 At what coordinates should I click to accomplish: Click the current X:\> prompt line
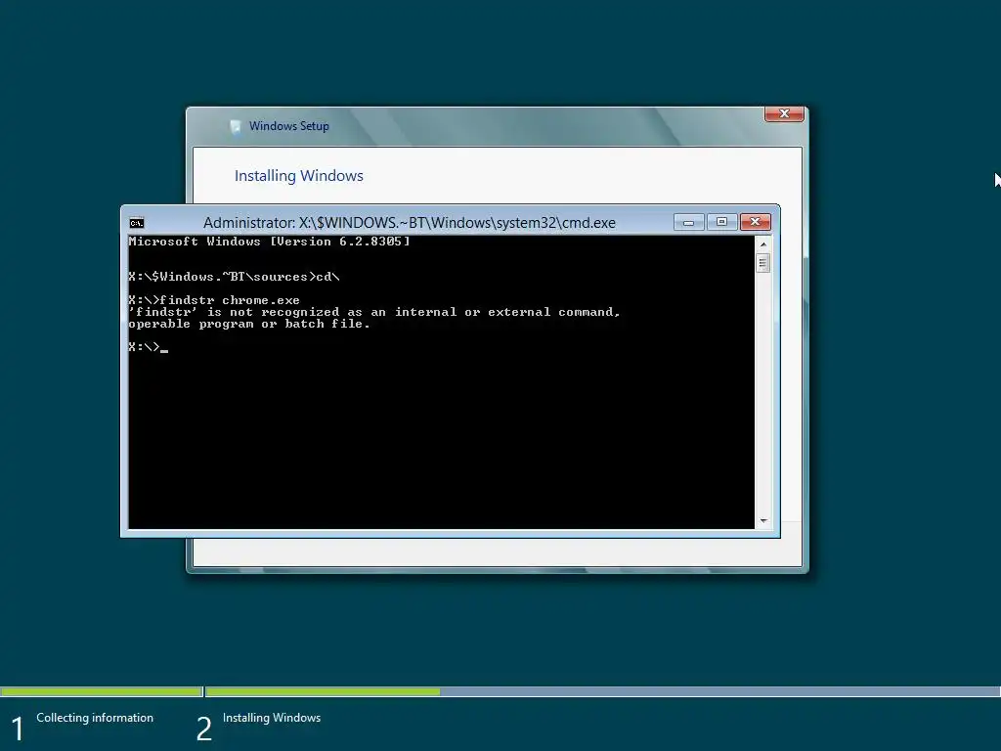tap(149, 347)
